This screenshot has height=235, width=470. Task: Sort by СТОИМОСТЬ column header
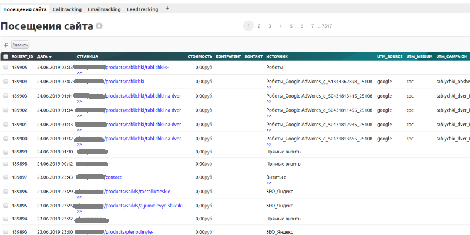pyautogui.click(x=200, y=56)
